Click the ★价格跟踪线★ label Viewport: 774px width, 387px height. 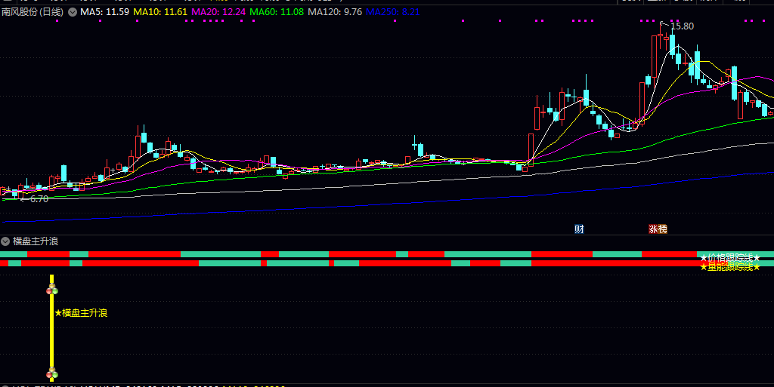pos(730,257)
